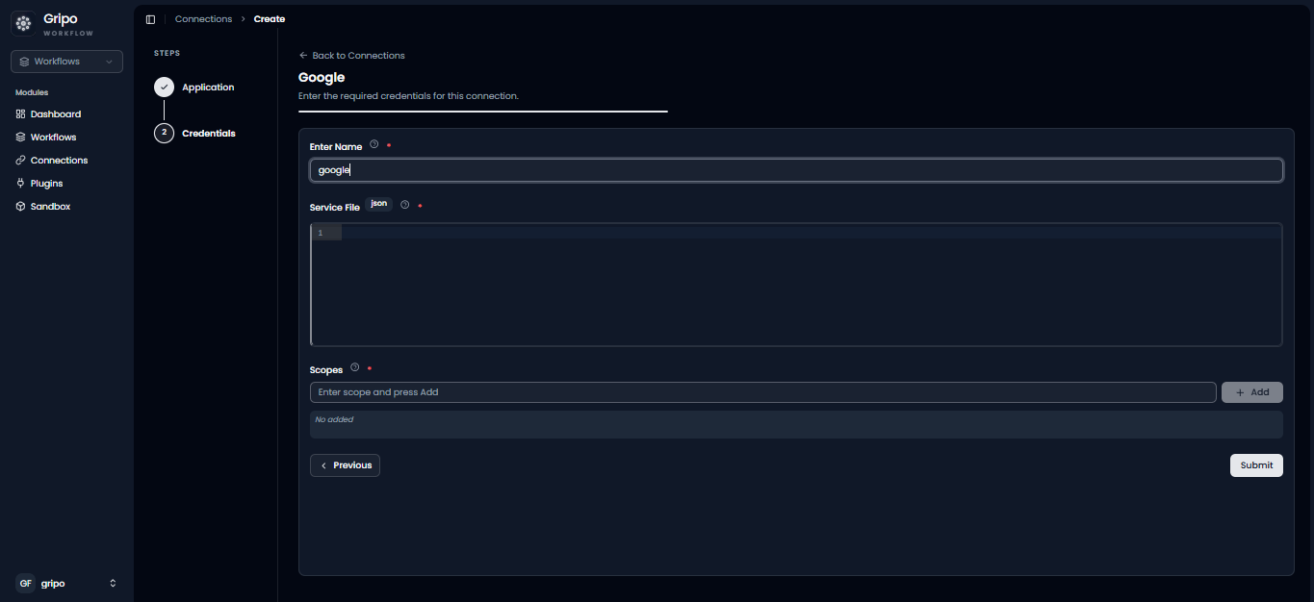
Task: Click the help icon beside Scopes
Action: (354, 367)
